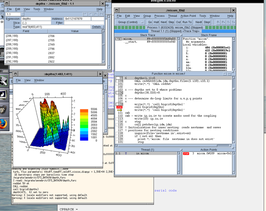266x211 pixels.
Task: Click the Firefox icon in the desktop panel
Action: click(x=4, y=124)
